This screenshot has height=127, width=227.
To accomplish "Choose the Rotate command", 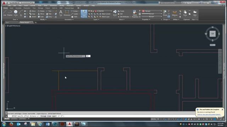I will pyautogui.click(x=41, y=11).
